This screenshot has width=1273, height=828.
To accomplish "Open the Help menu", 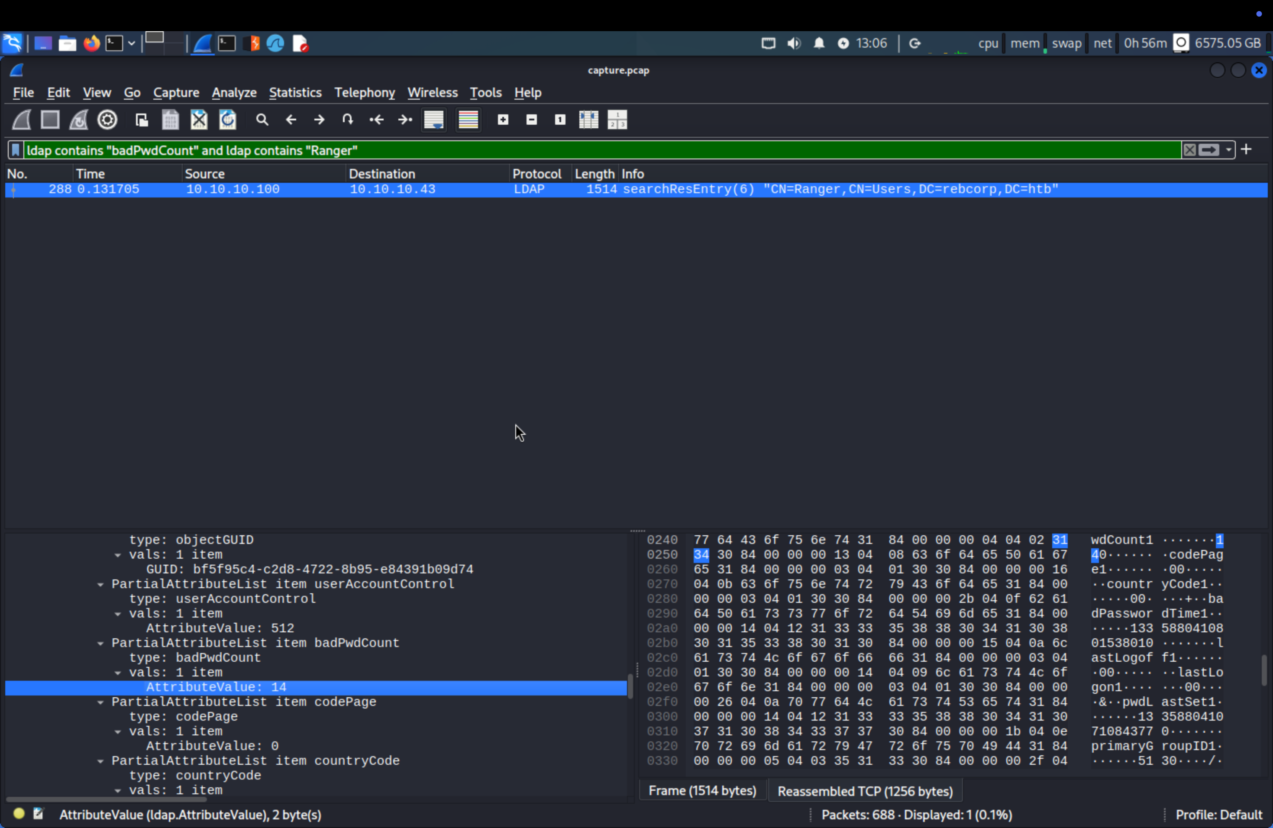I will pos(528,93).
